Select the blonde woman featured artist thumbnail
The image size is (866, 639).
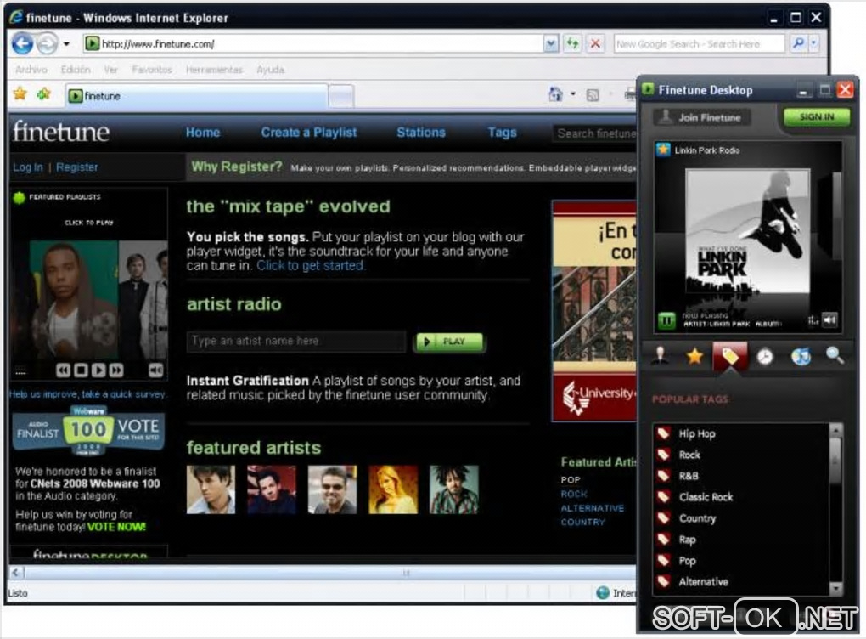393,489
